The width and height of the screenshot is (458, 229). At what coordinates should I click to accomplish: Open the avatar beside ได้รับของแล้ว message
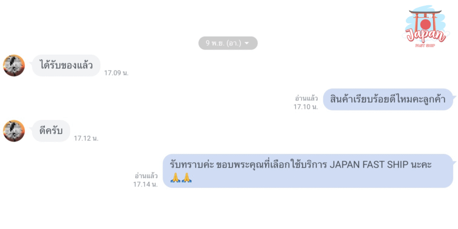14,65
